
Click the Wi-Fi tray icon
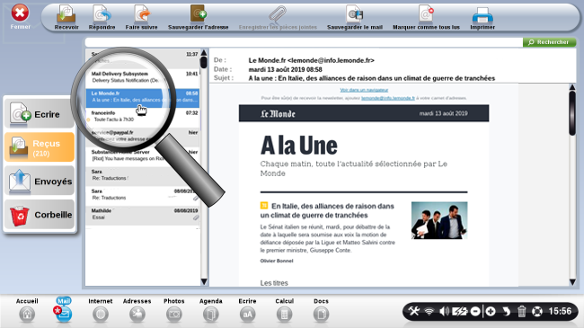click(429, 311)
